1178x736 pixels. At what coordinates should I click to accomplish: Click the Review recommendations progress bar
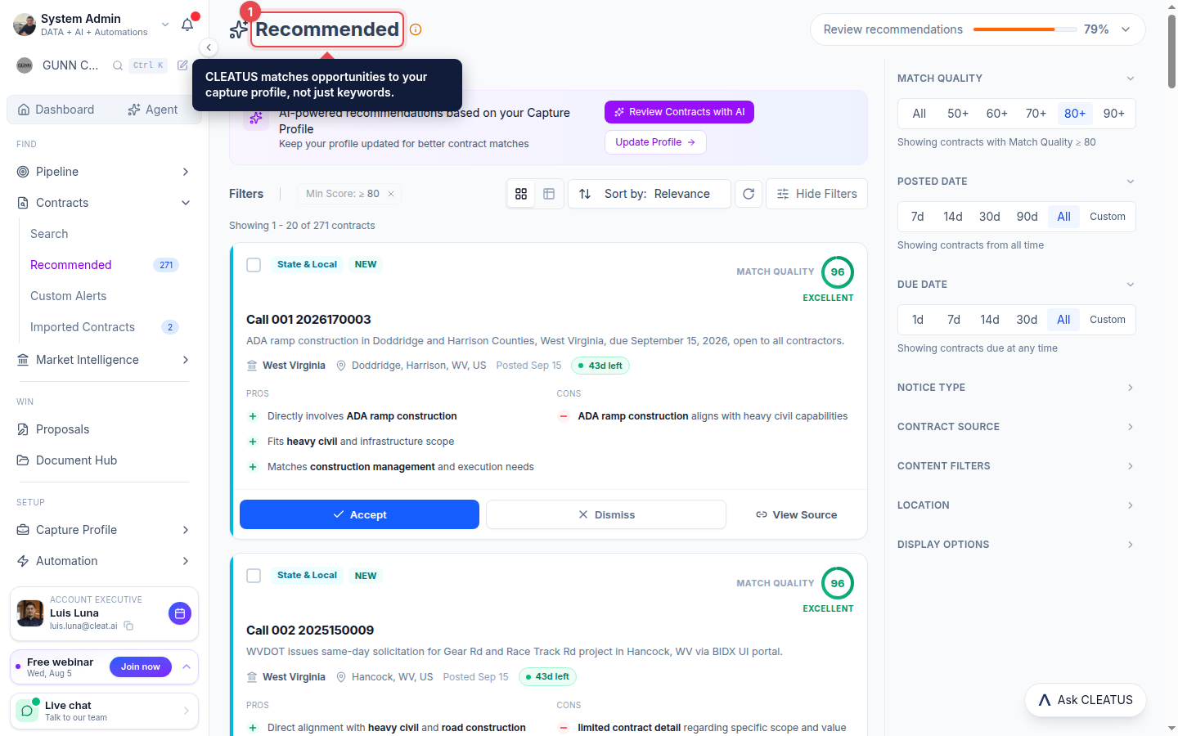1025,29
